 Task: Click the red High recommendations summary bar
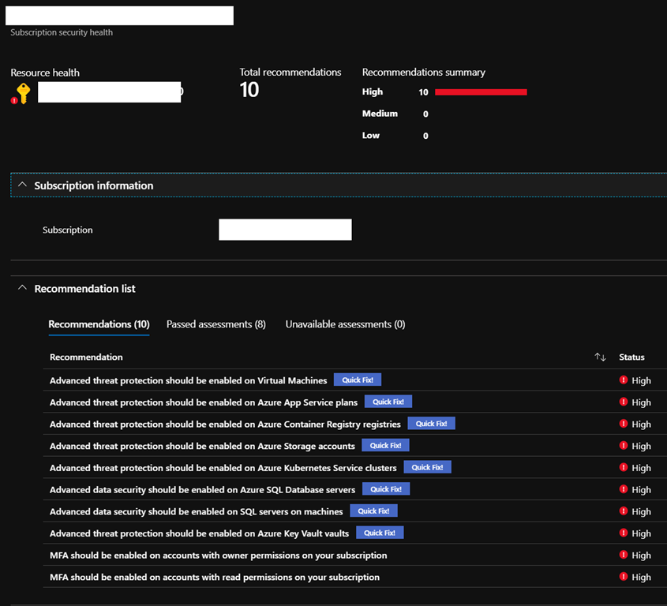point(481,92)
